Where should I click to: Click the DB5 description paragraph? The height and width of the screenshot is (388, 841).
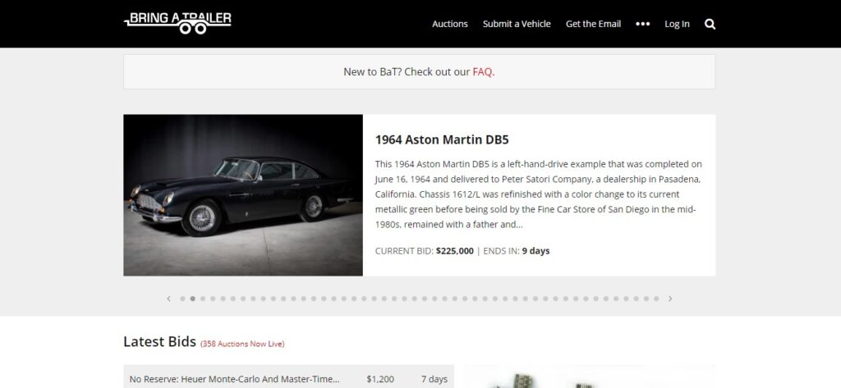tap(539, 194)
